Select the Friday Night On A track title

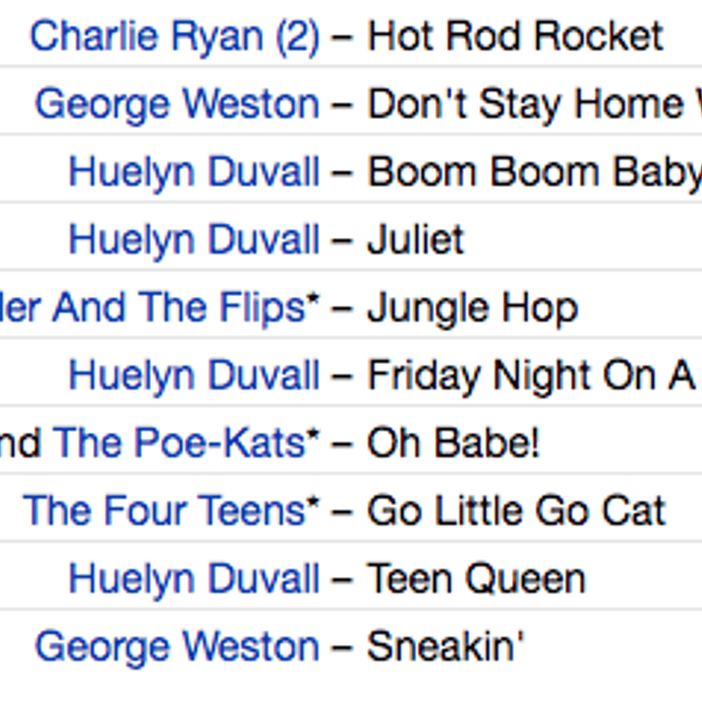coord(531,376)
